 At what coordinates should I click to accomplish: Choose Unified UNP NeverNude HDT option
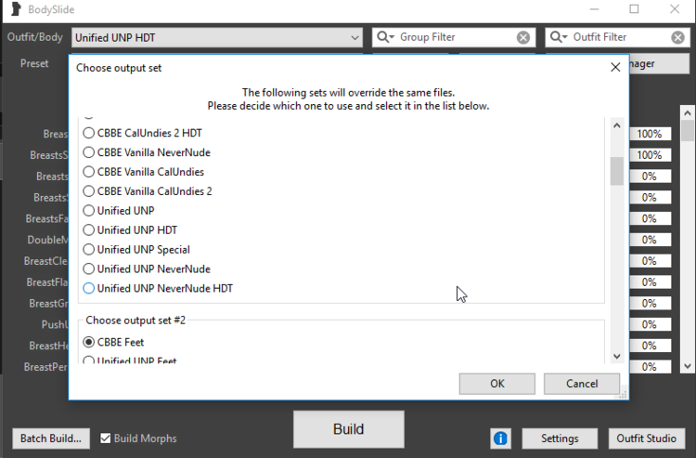coord(158,288)
